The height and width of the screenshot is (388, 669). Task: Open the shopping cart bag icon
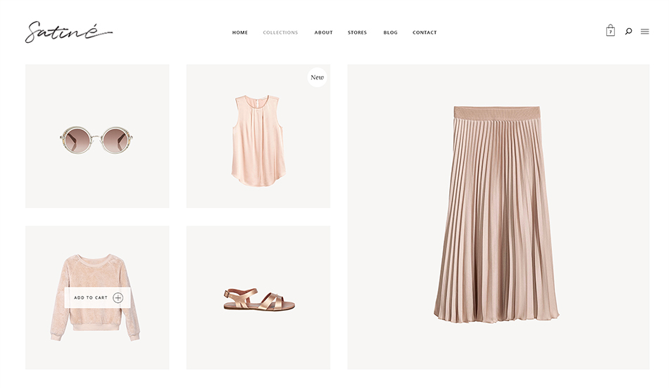[610, 30]
